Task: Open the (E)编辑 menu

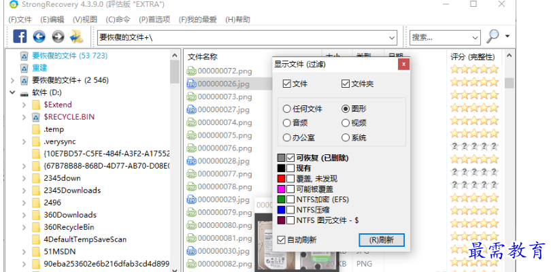Action: coord(52,19)
